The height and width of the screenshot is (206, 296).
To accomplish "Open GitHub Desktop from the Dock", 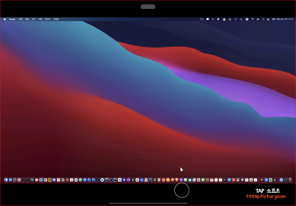I will point(128,180).
